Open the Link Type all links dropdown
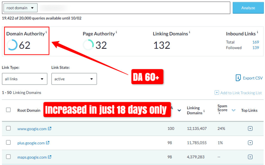 25,79
